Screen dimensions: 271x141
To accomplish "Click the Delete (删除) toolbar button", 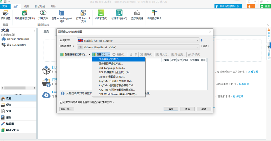I will point(146,54).
